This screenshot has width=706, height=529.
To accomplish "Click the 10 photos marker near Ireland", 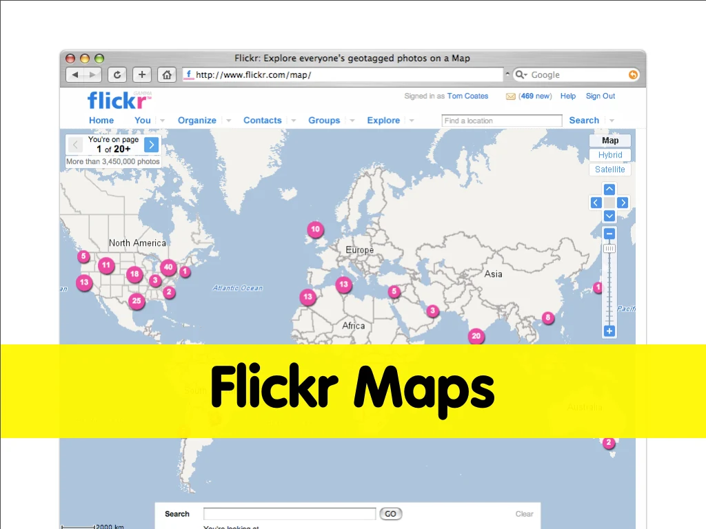I will [315, 229].
